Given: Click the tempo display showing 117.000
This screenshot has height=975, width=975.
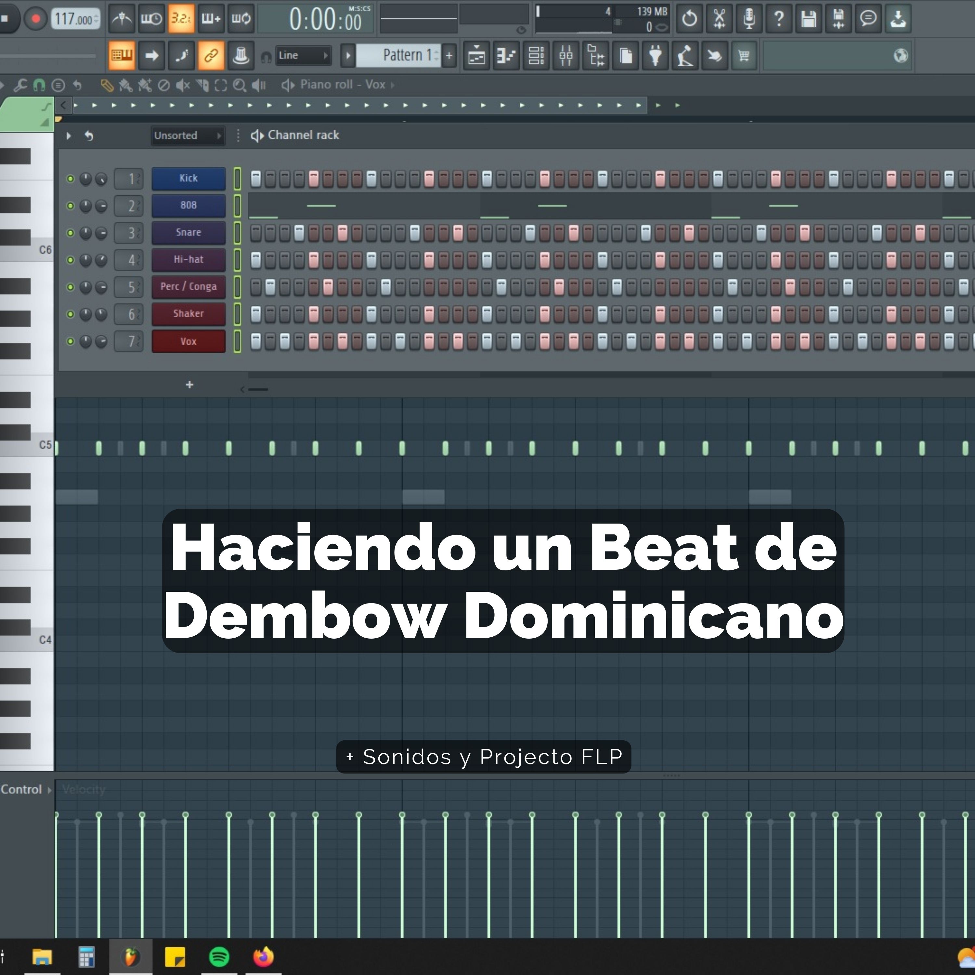Looking at the screenshot, I should pos(75,19).
